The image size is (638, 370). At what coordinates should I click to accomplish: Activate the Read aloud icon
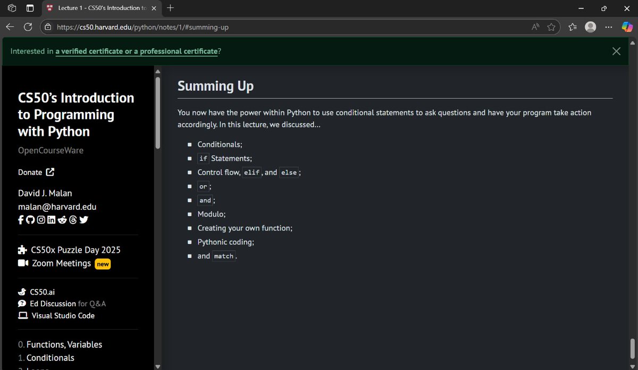point(535,27)
